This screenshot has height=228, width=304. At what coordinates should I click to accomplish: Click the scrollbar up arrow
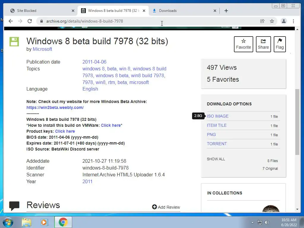pyautogui.click(x=297, y=29)
